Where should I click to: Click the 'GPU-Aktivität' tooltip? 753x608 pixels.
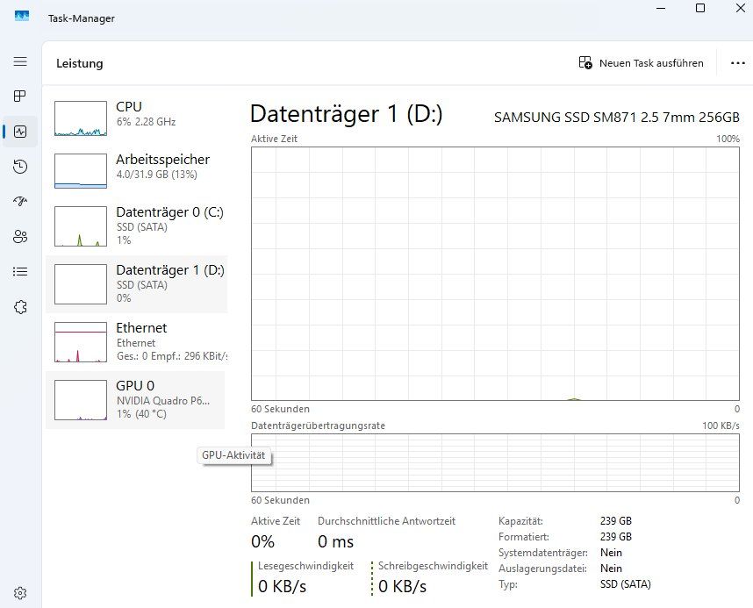point(233,455)
